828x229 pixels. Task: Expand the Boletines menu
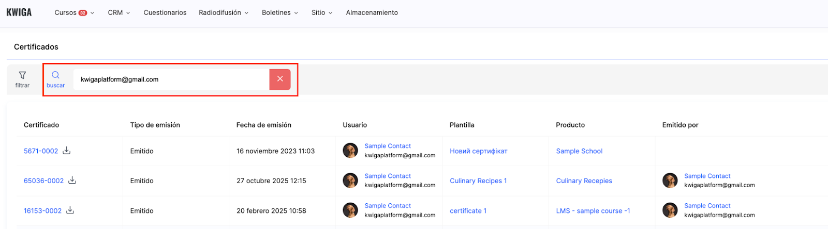point(280,12)
